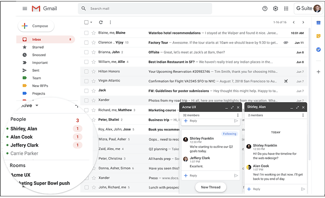Open chat with Alan Cook
Image resolution: width=325 pixels, height=198 pixels.
click(21, 137)
